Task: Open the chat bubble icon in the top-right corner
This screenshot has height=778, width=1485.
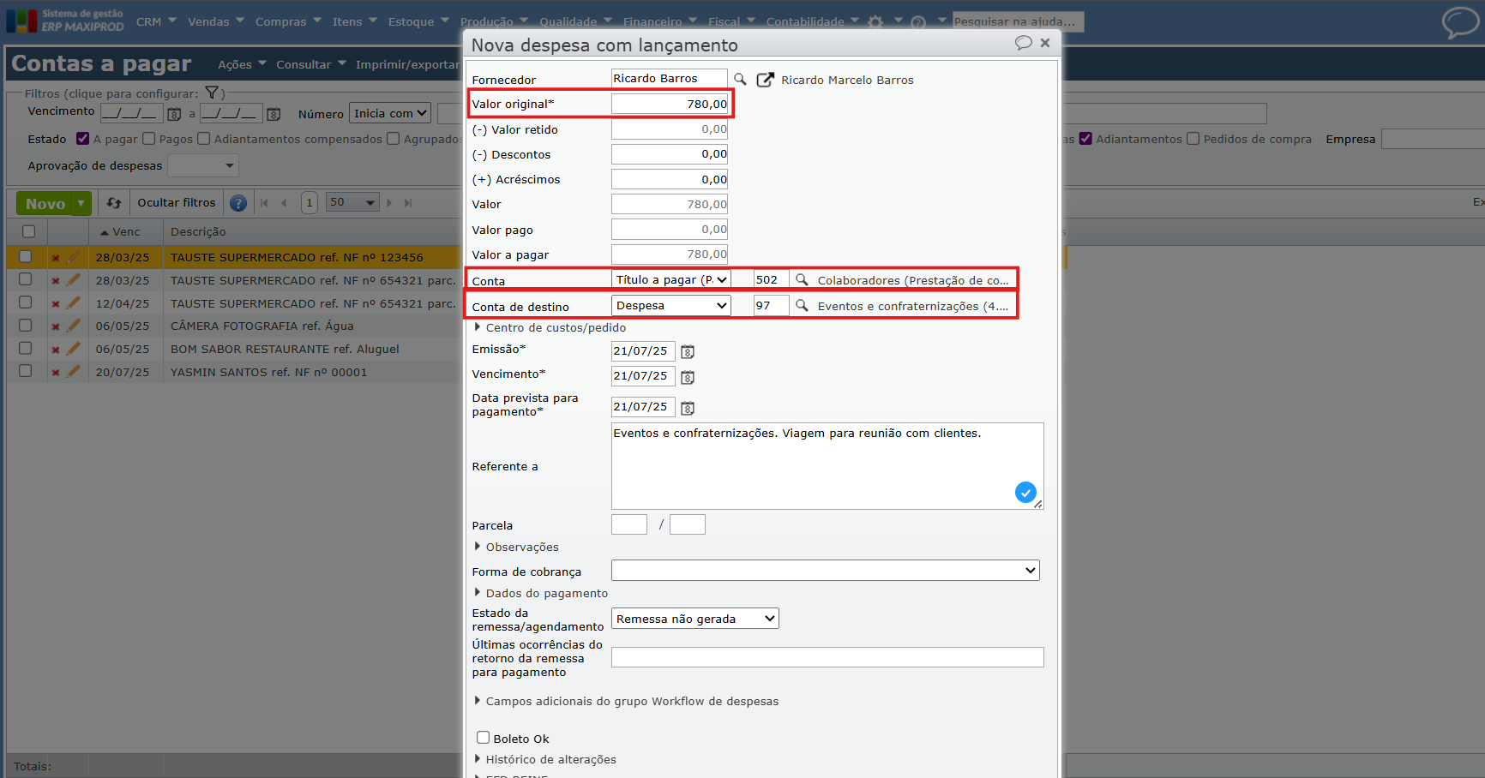Action: coord(1459,22)
